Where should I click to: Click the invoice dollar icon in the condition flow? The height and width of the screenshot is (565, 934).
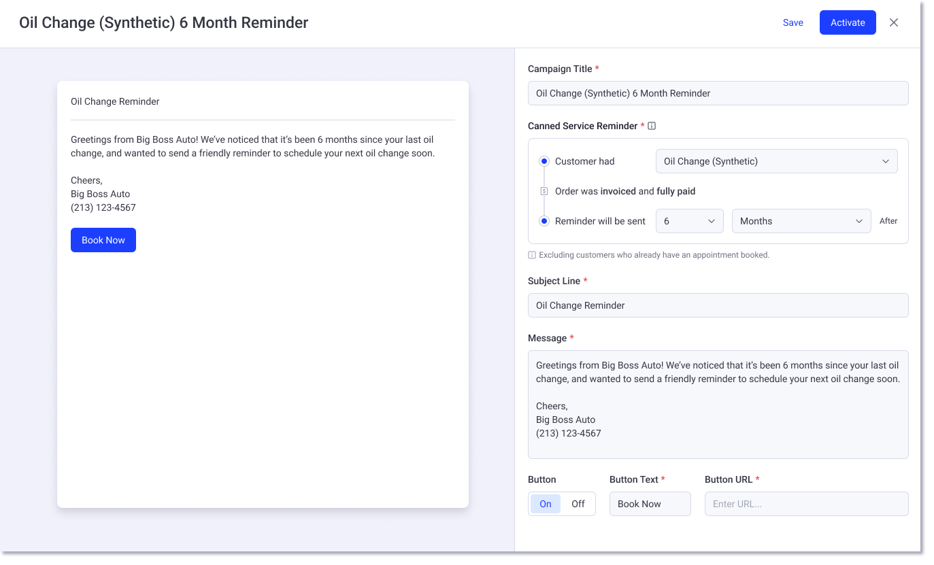544,191
